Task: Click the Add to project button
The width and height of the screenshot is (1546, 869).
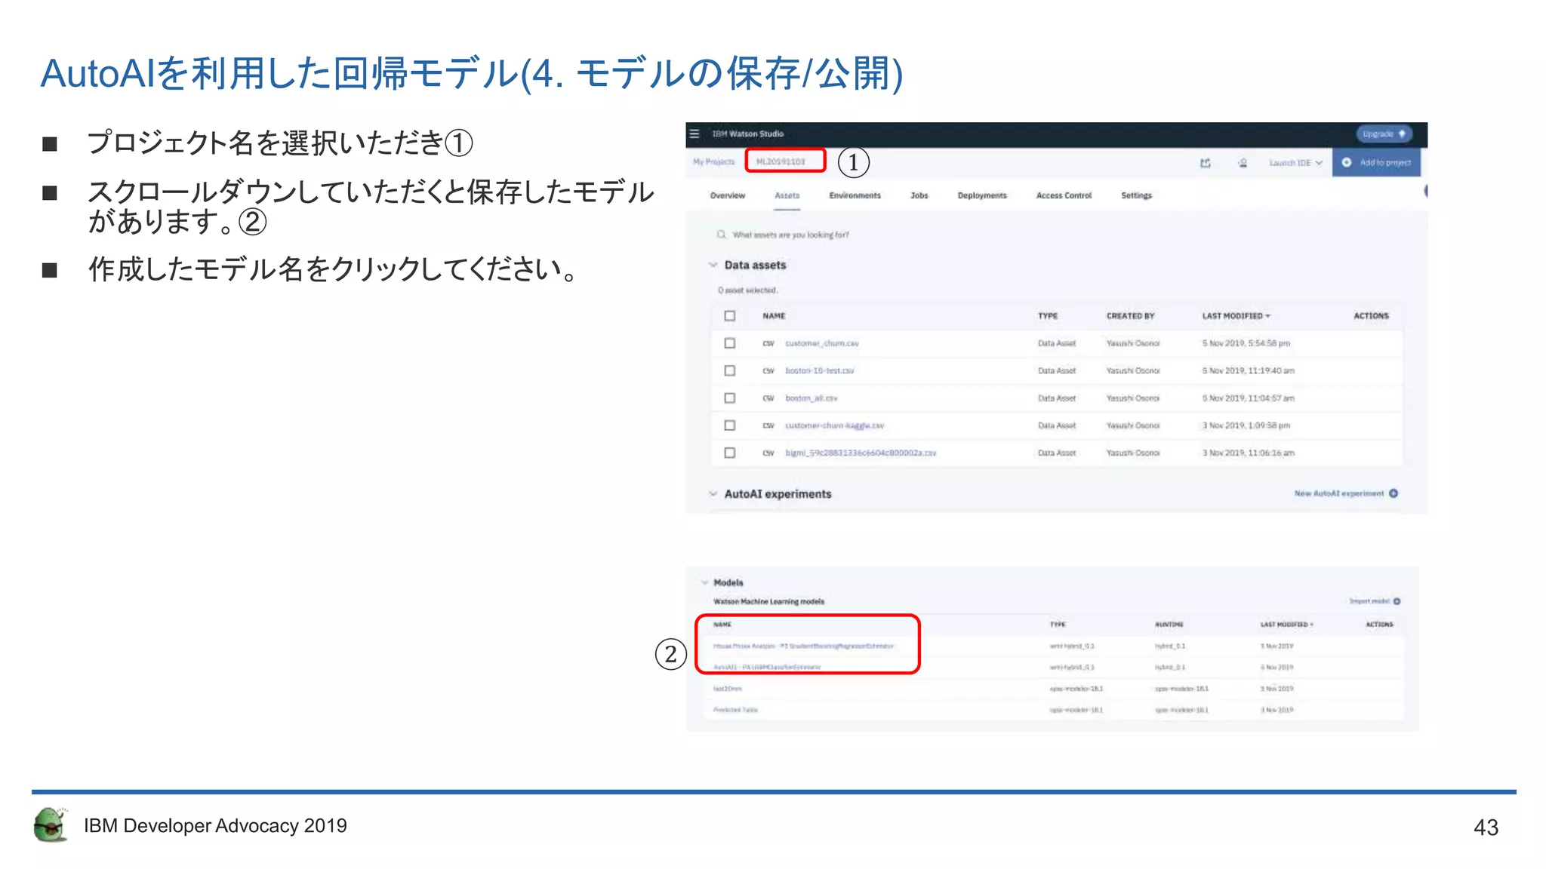Action: point(1376,162)
